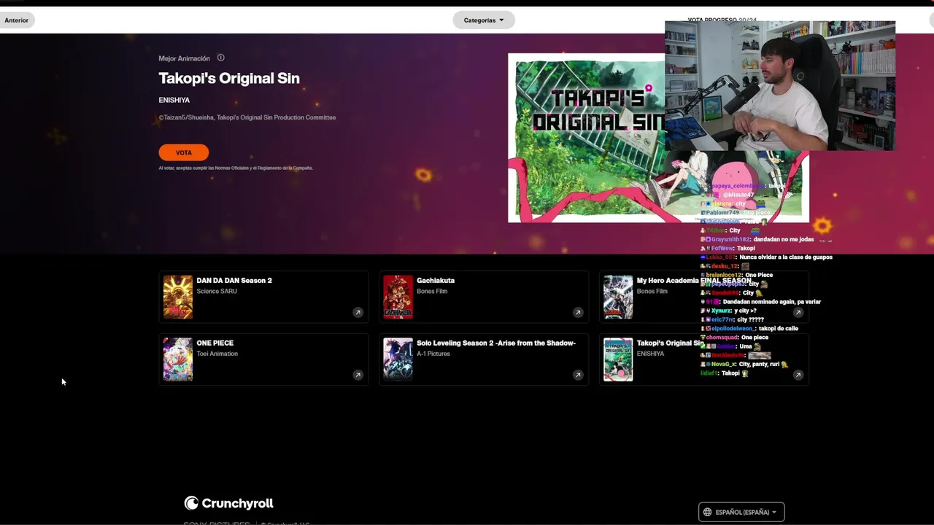Click the Science SARU studio label

[217, 292]
